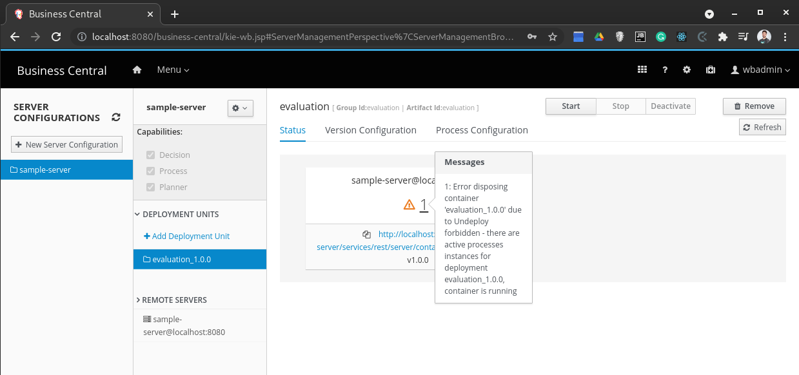Toggle the Decision capability checkbox
Image resolution: width=799 pixels, height=375 pixels.
[x=151, y=155]
